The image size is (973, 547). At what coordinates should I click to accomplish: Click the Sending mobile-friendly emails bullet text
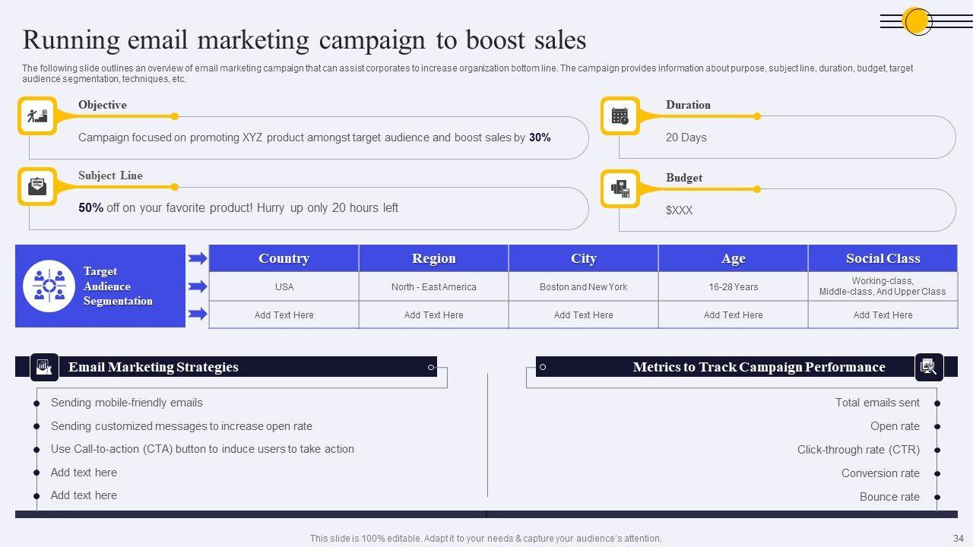point(127,403)
